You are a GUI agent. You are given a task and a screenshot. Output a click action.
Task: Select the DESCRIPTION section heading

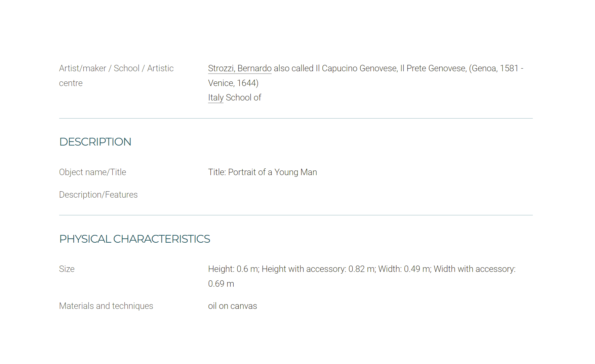pos(95,142)
